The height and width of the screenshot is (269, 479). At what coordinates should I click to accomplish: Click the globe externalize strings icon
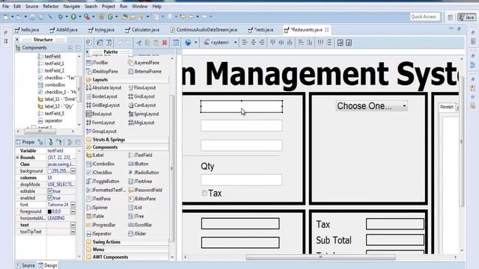click(x=188, y=43)
